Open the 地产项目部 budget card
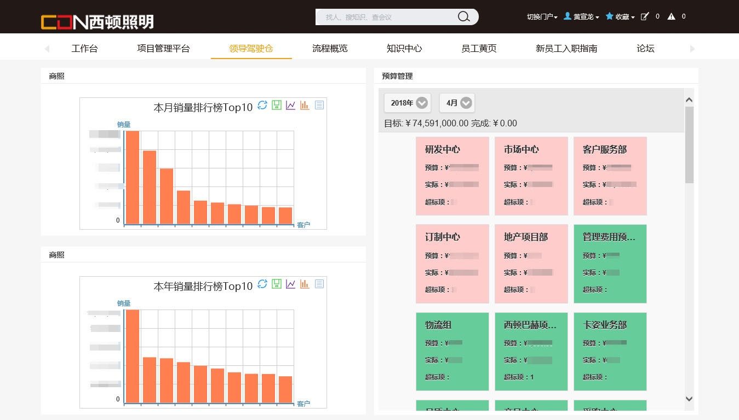 pyautogui.click(x=531, y=264)
